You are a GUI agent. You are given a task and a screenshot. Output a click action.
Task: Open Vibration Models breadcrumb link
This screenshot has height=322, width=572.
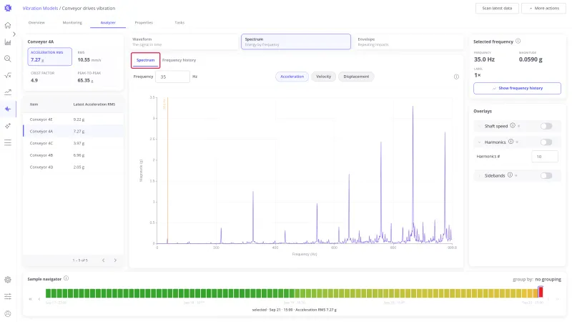point(40,8)
